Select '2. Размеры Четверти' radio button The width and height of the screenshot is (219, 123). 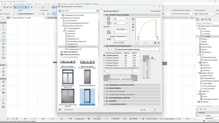(x=104, y=58)
